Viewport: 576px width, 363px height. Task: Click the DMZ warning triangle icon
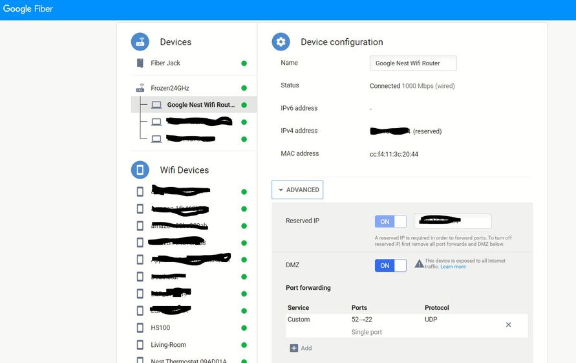pos(419,264)
